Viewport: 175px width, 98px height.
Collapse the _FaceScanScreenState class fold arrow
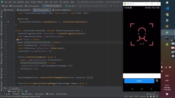[x=14, y=30]
